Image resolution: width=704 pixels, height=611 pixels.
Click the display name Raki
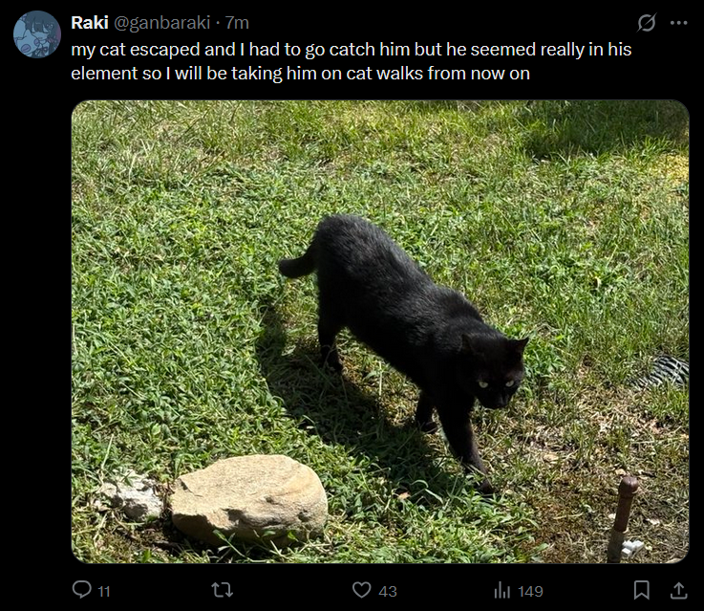pos(90,23)
